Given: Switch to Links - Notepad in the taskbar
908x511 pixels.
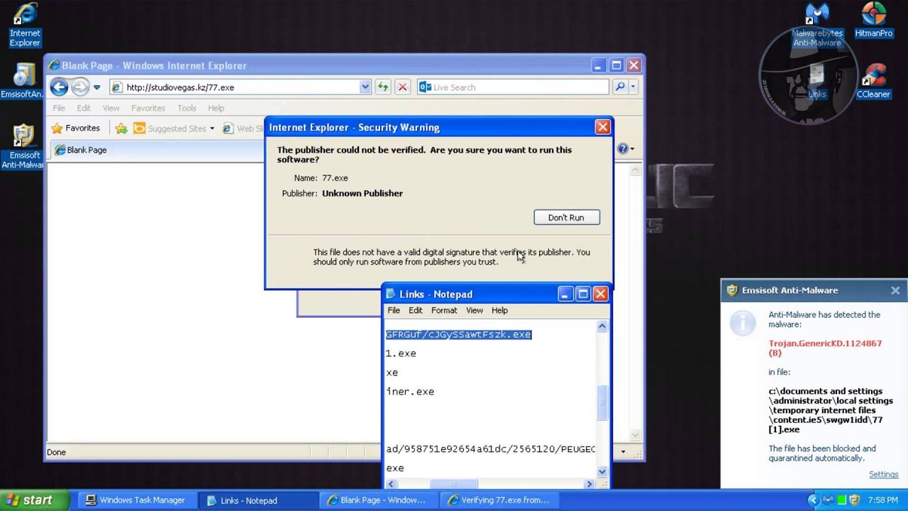Looking at the screenshot, I should tap(257, 500).
